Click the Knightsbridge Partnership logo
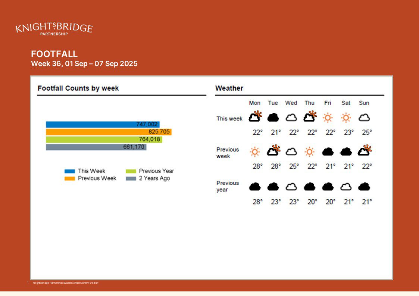The height and width of the screenshot is (296, 419). point(54,29)
